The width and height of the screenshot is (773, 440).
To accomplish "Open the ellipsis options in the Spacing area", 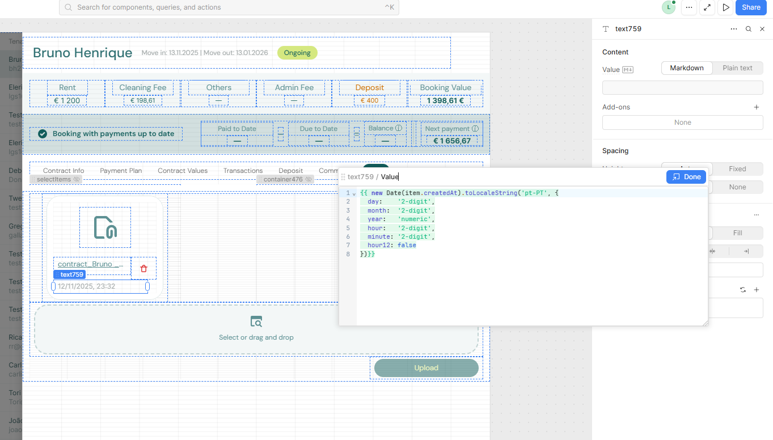I will (756, 214).
